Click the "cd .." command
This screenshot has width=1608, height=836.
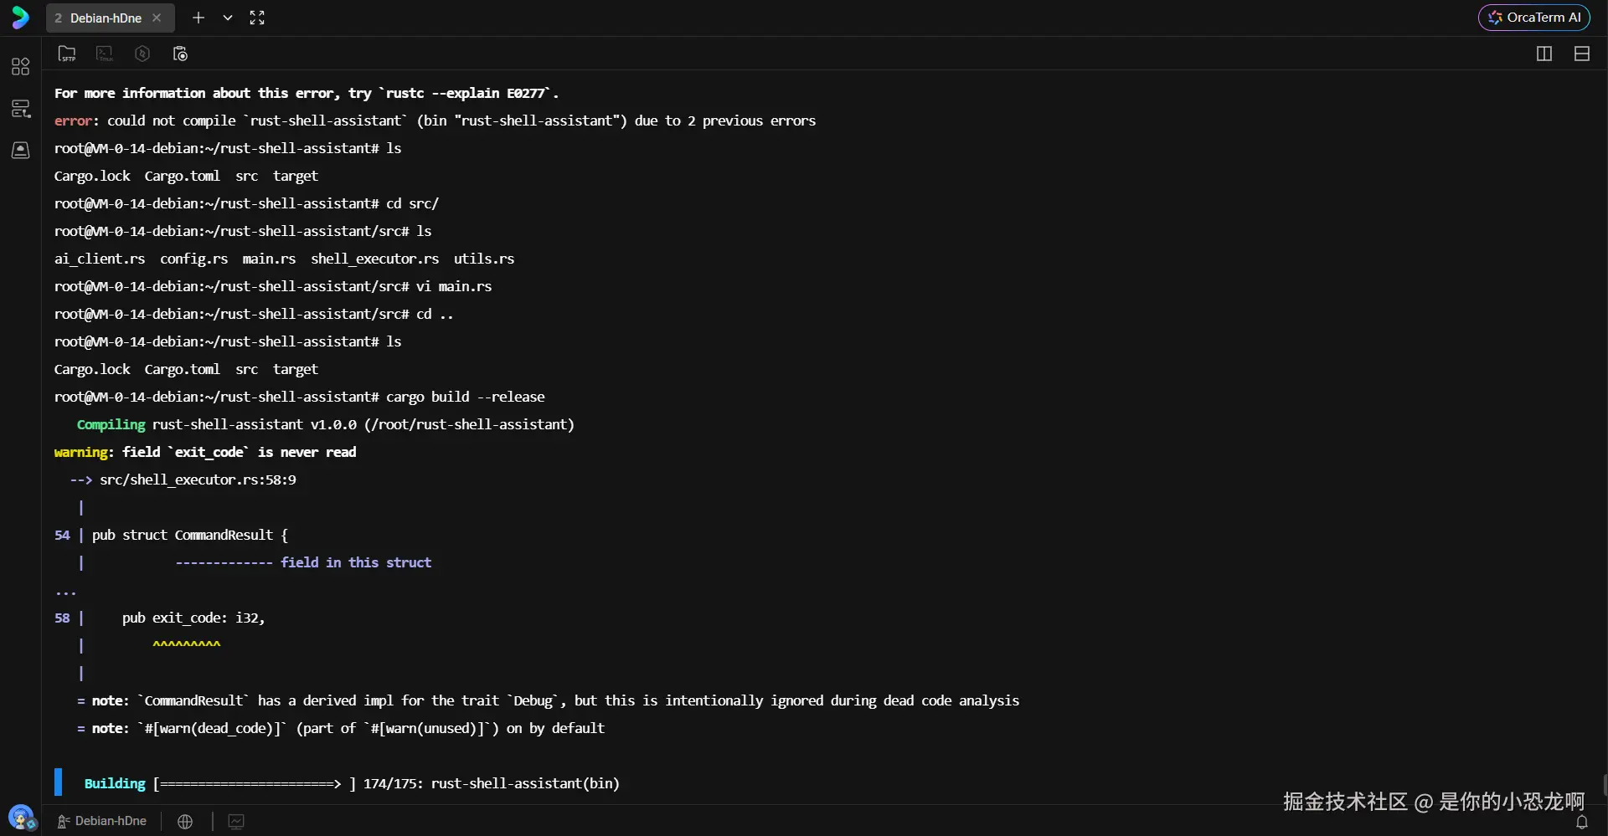tap(435, 314)
